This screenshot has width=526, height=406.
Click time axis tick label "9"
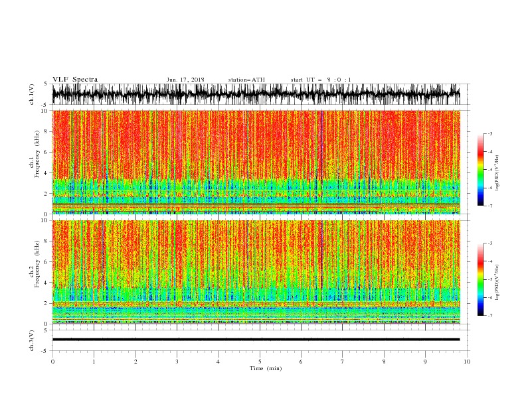(425, 362)
